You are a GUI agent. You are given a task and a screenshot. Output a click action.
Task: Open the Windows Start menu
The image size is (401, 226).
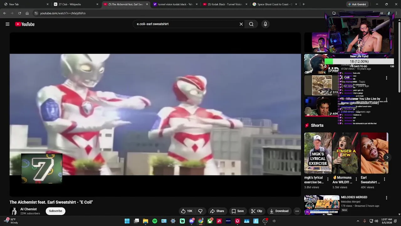[x=127, y=221]
